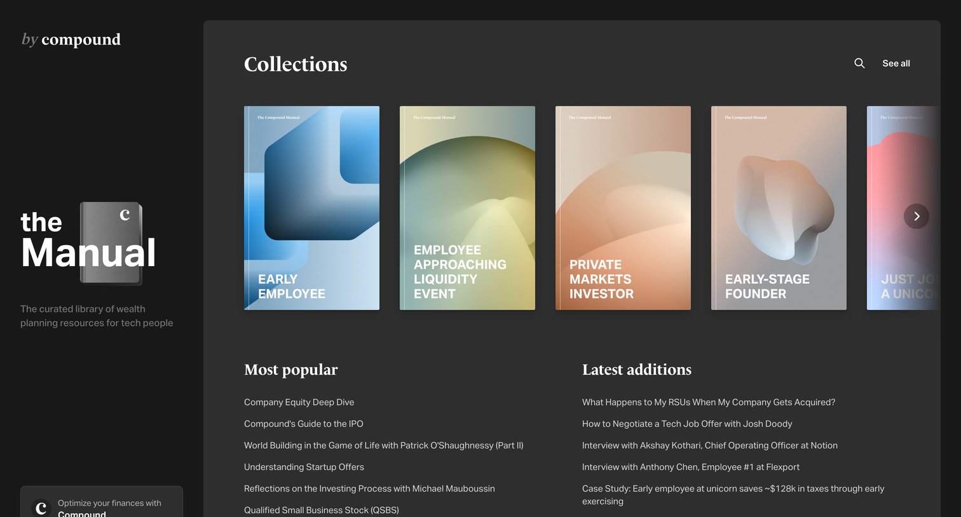Read What Happens to My RSUs article
This screenshot has height=517, width=961.
[x=709, y=402]
